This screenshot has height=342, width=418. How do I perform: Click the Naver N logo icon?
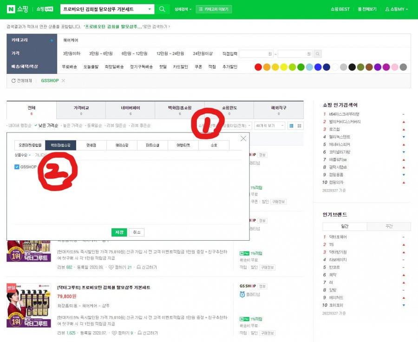11,9
